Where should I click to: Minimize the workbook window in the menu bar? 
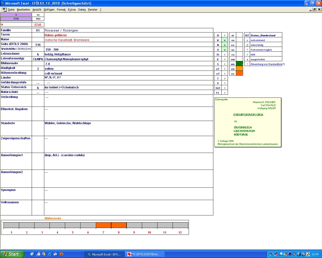(311, 9)
